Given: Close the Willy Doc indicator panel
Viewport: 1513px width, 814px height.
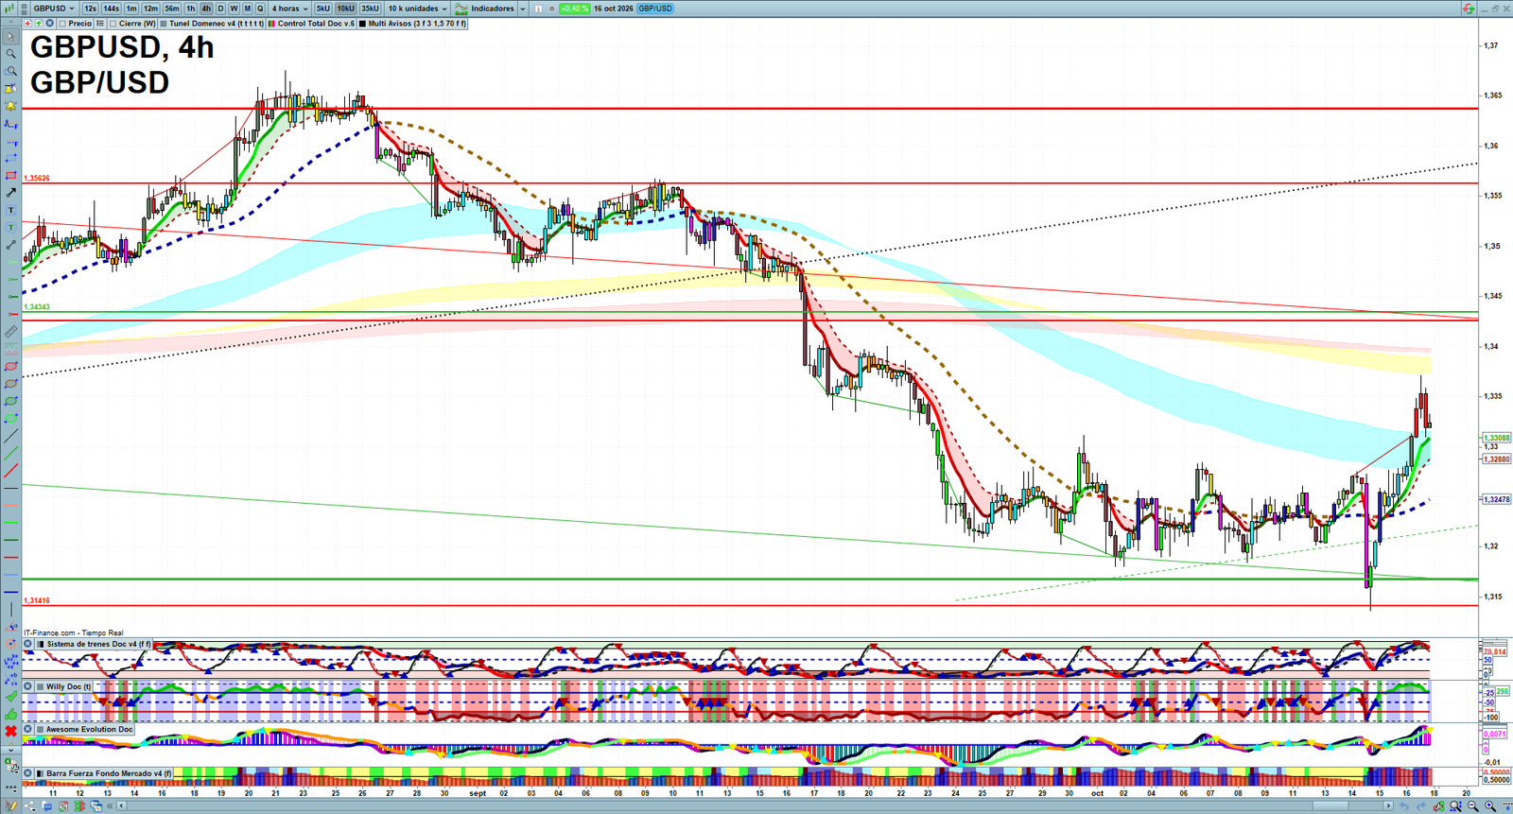Looking at the screenshot, I should [28, 686].
